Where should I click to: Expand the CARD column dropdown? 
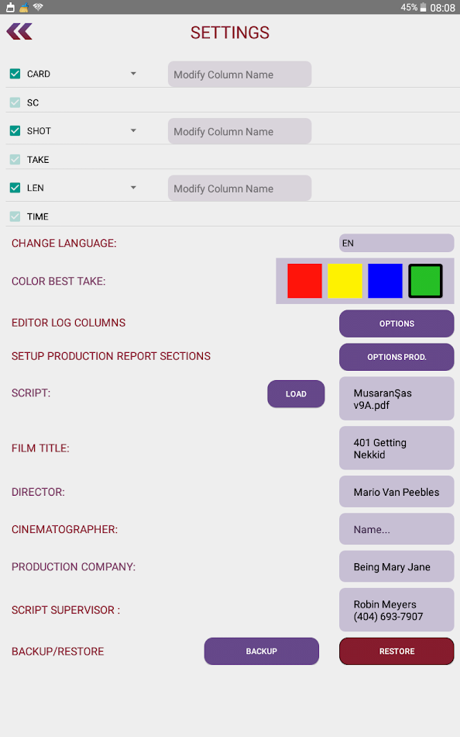pyautogui.click(x=132, y=74)
